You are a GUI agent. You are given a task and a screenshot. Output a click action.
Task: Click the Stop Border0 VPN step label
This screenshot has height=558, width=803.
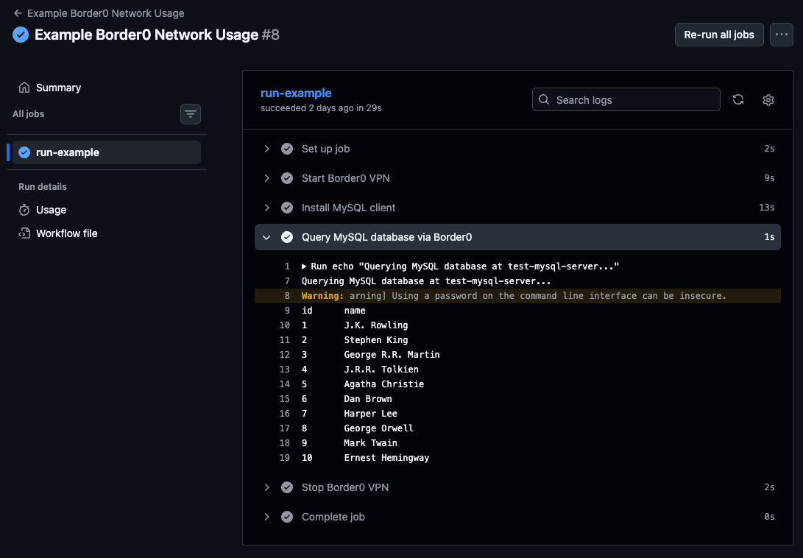pos(345,487)
